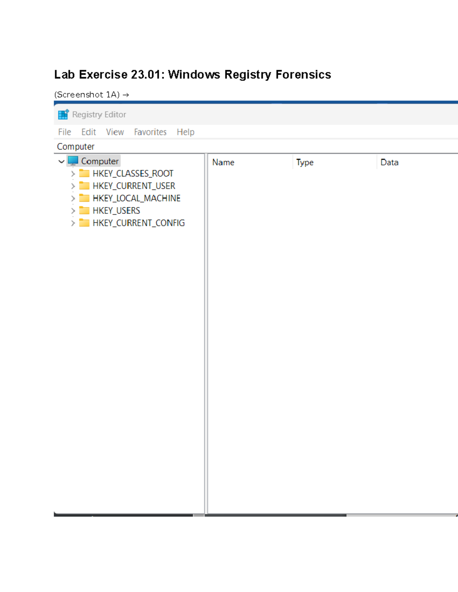Image resolution: width=458 pixels, height=592 pixels.
Task: Expand the HKEY_USERS key
Action: 73,210
